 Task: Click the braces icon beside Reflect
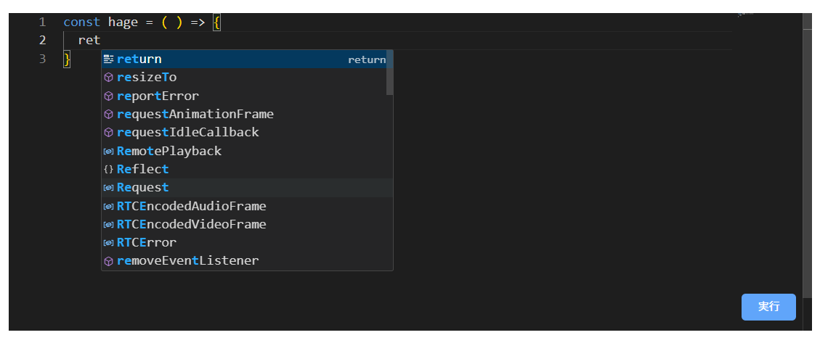pyautogui.click(x=109, y=169)
